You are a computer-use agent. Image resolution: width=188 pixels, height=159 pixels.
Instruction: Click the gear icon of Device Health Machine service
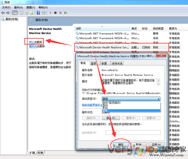(77, 47)
